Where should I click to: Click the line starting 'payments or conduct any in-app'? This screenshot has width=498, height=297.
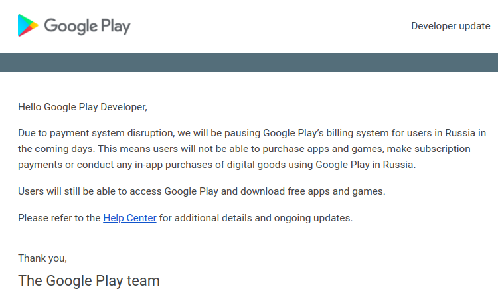(x=217, y=165)
